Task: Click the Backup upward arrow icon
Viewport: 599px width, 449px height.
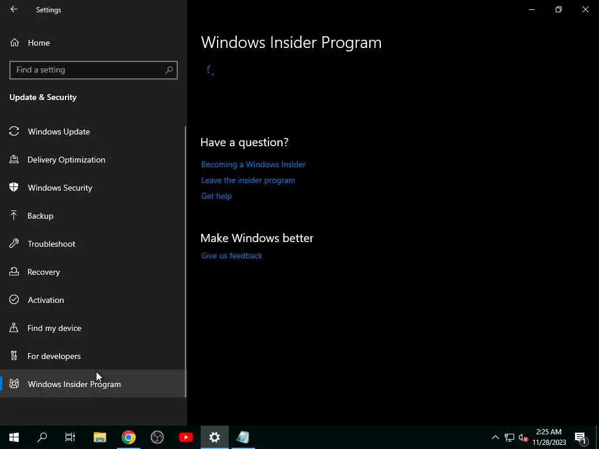Action: [x=14, y=215]
